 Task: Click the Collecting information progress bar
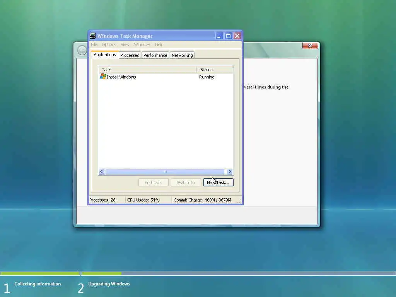pyautogui.click(x=40, y=273)
